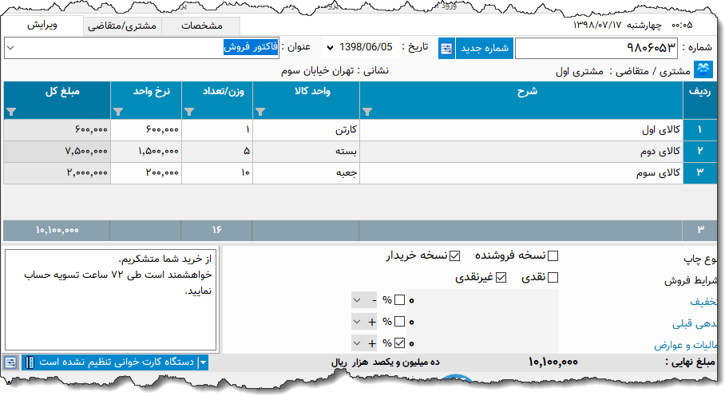Select row 2 number cell
This screenshot has height=396, width=725.
click(x=699, y=151)
